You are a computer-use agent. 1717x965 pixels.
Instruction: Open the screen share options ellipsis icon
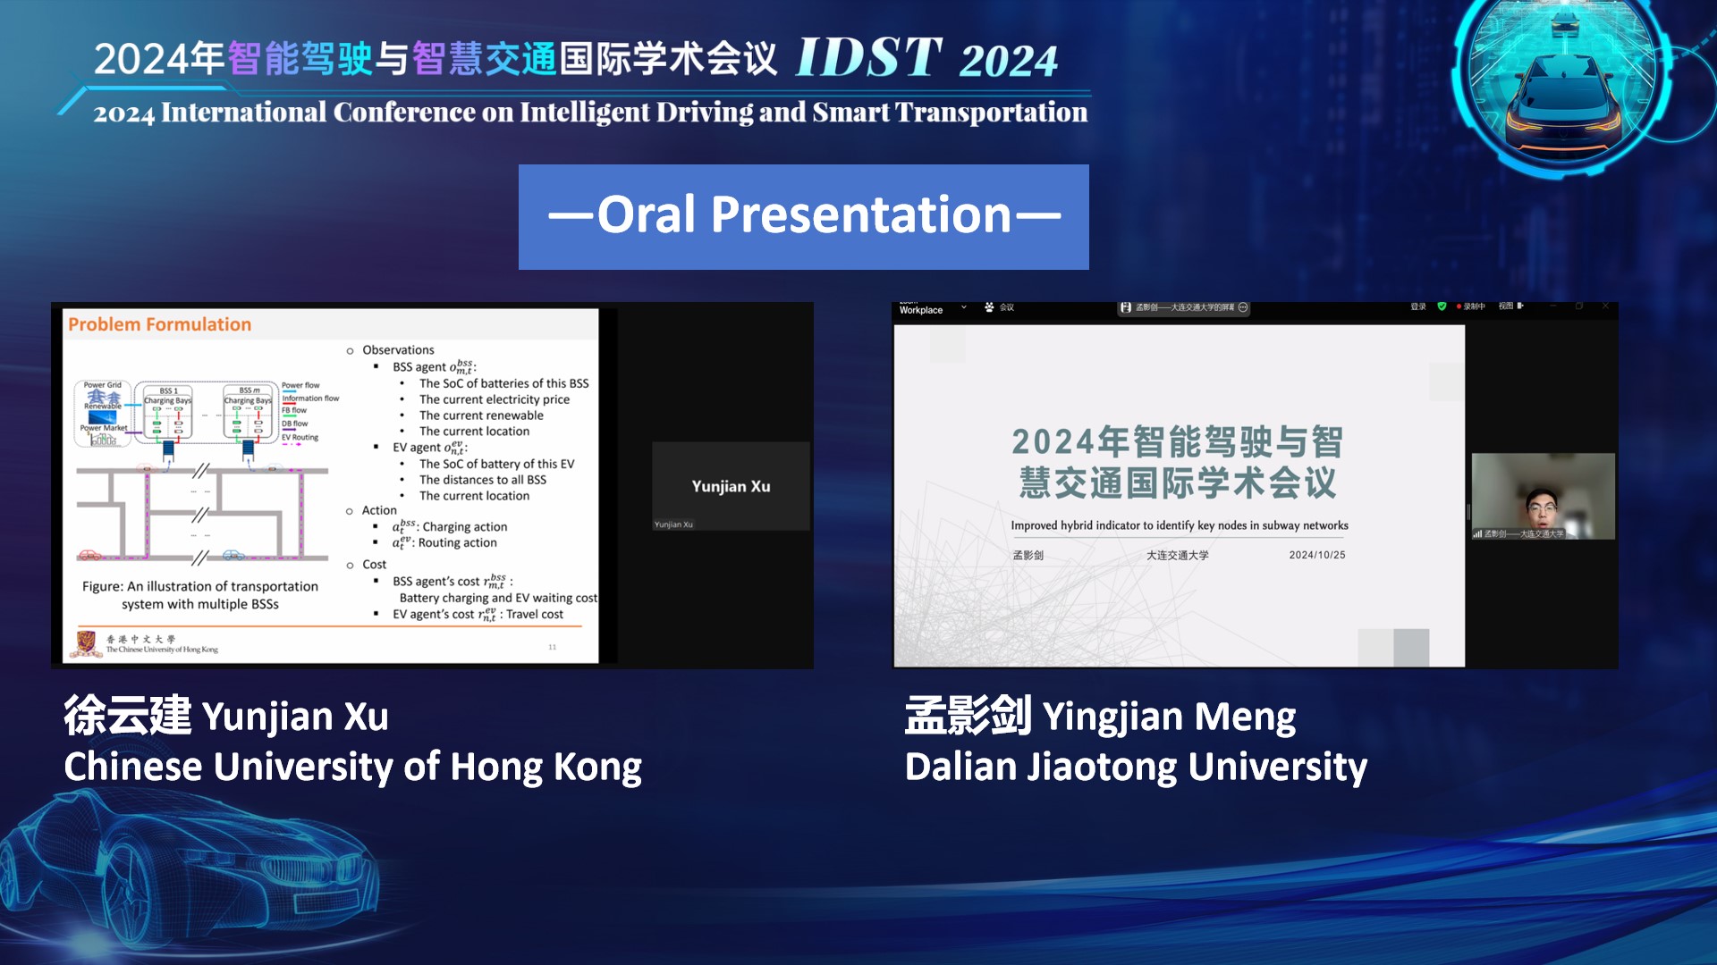1243,307
